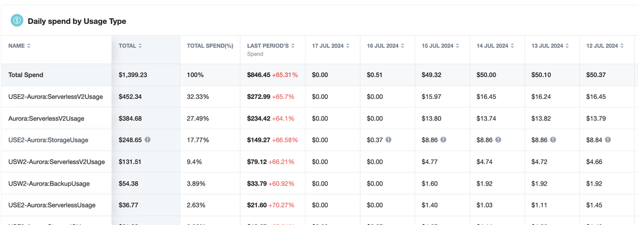
Task: Click +65.31% change in Total Spend row
Action: click(x=285, y=75)
